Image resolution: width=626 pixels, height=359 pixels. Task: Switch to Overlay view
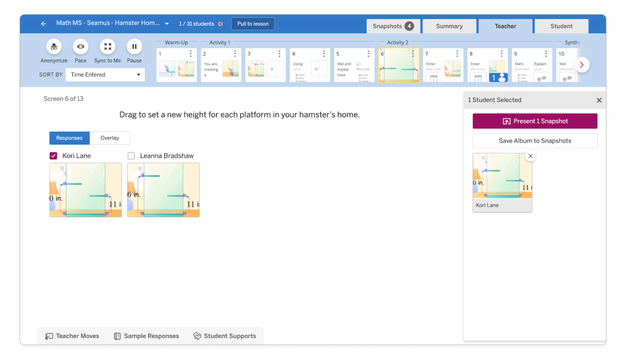110,138
